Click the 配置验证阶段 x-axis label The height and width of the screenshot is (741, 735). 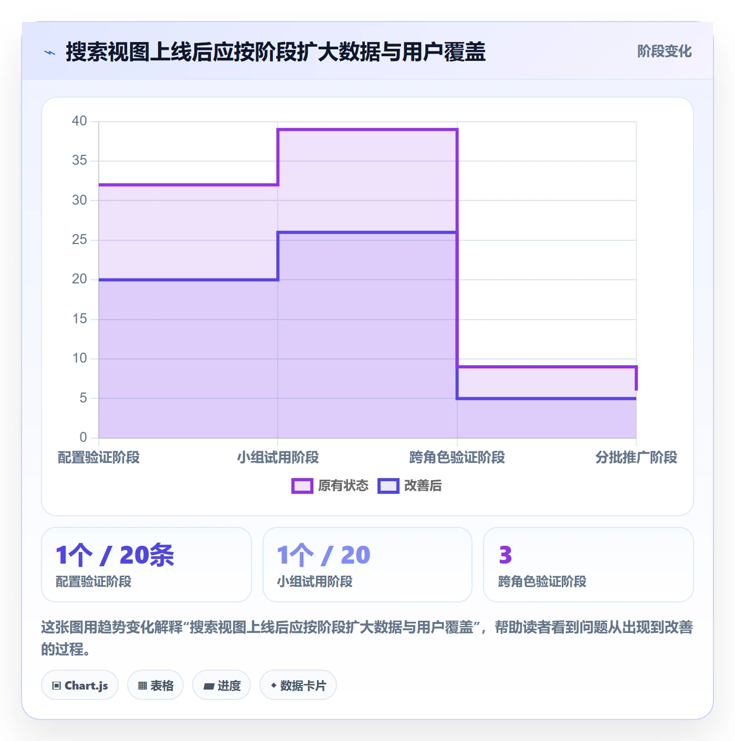(99, 458)
